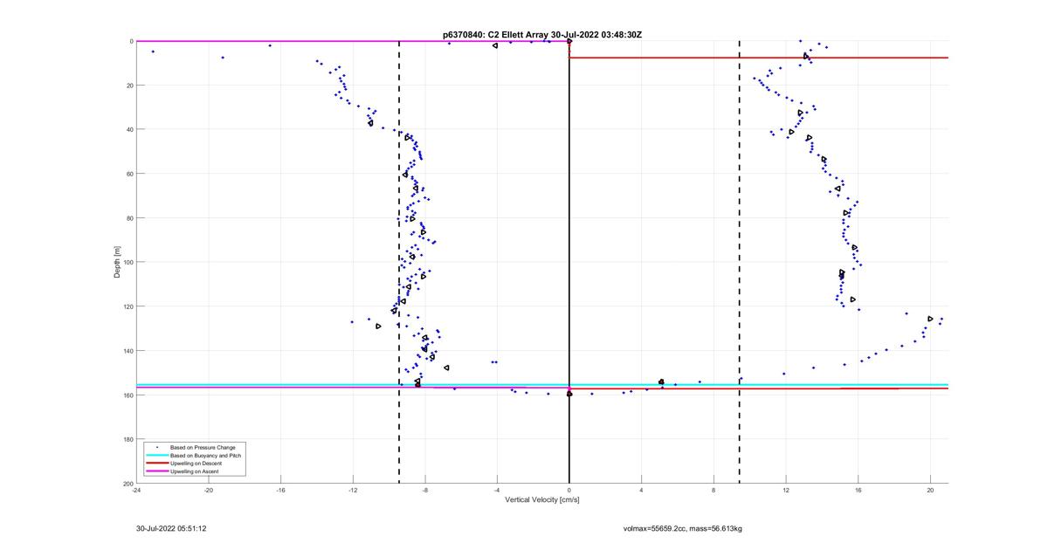The height and width of the screenshot is (543, 1048).
Task: Click the '140' depth tick label
Action: (128, 351)
